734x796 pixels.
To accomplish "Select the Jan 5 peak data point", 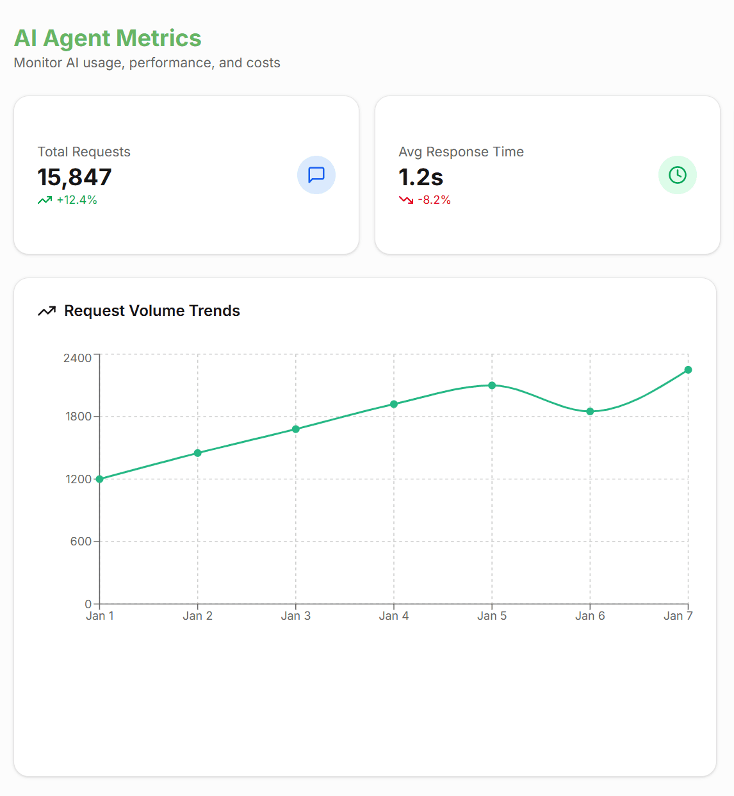I will point(493,385).
